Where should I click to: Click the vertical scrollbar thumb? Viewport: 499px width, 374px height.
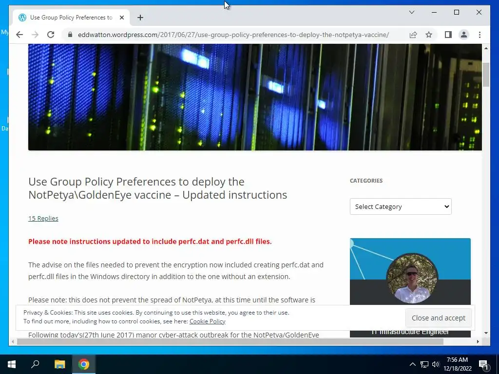486,75
